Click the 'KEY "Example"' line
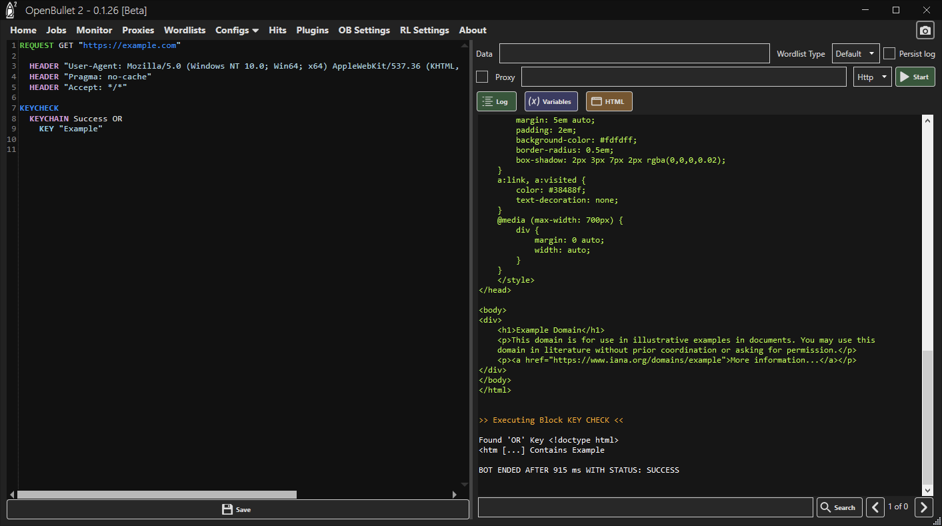Image resolution: width=942 pixels, height=526 pixels. 71,129
